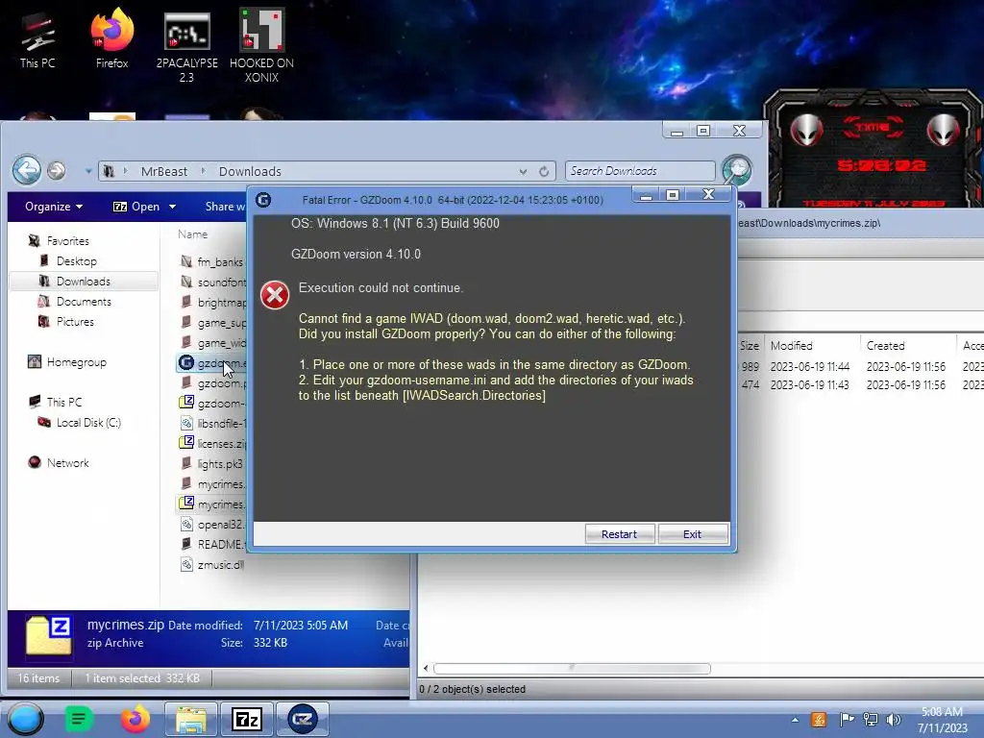Open the taskbar clock showing 5:08 AM
984x738 pixels.
point(942,720)
